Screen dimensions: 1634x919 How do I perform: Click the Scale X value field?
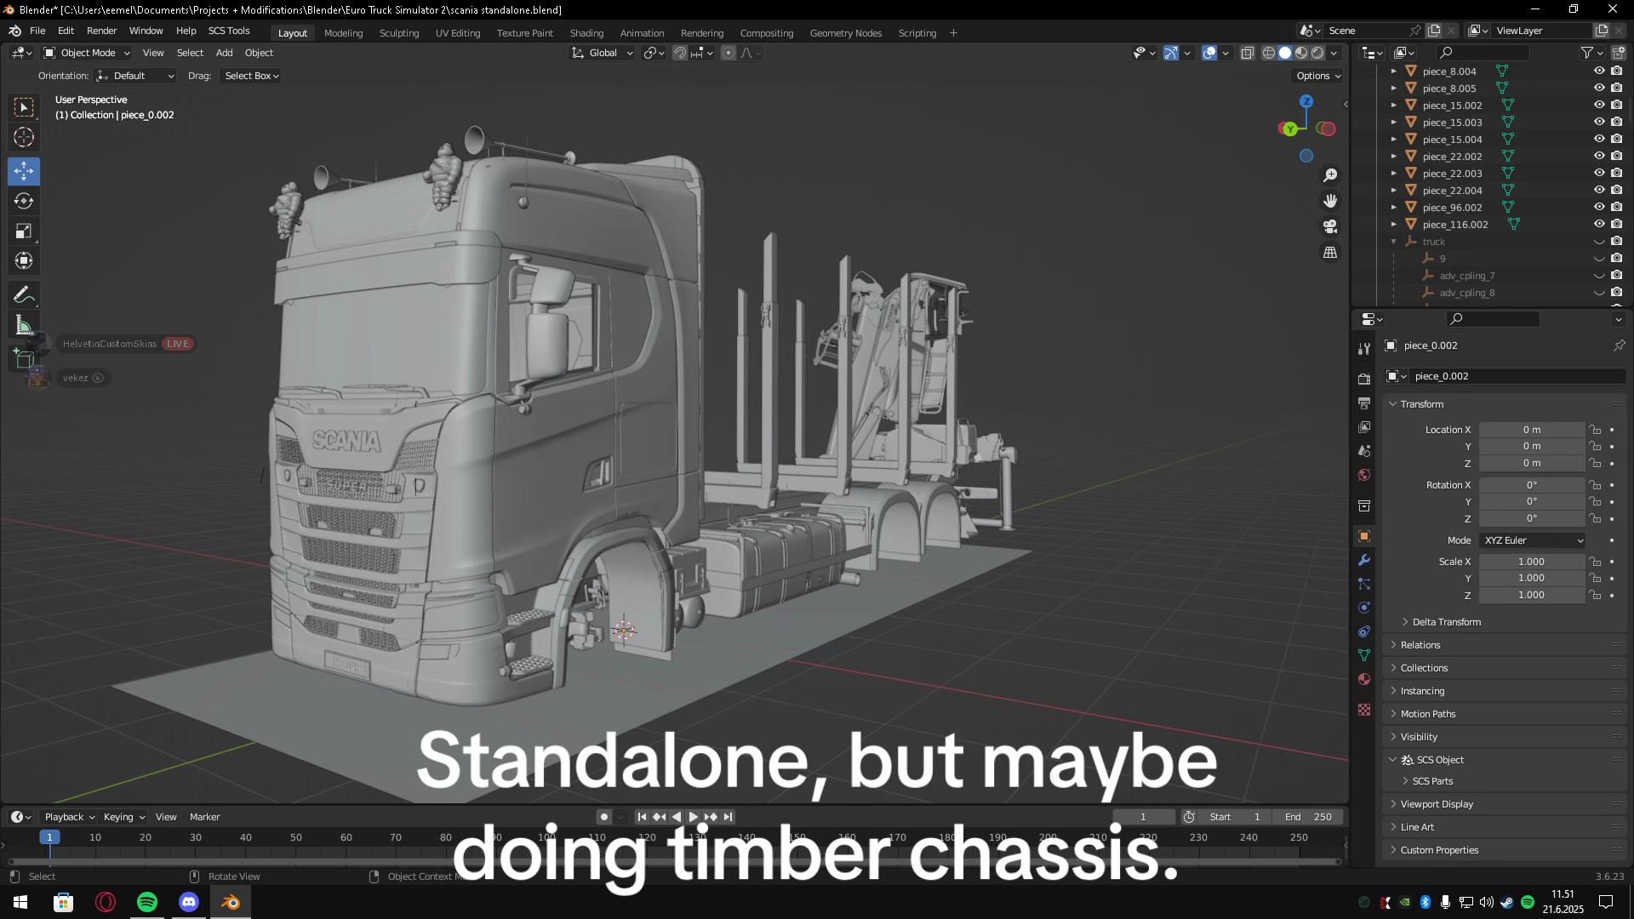point(1532,562)
